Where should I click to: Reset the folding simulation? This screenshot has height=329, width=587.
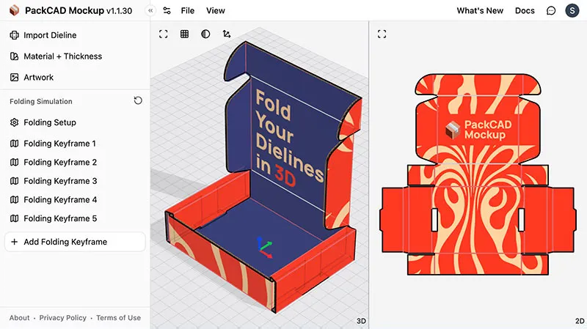(138, 100)
